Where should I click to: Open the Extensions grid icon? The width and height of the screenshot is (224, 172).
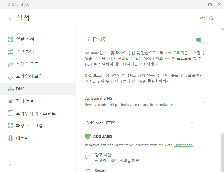(10, 126)
